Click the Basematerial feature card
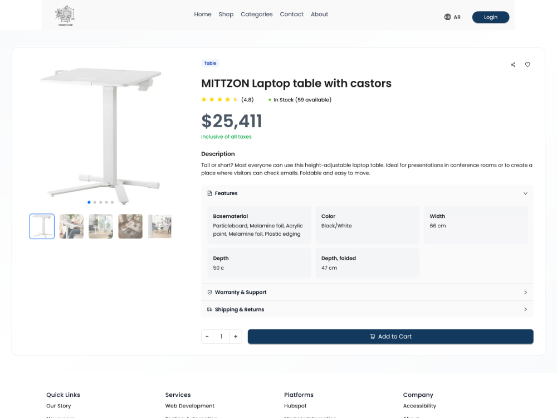Image resolution: width=557 pixels, height=418 pixels. (259, 225)
